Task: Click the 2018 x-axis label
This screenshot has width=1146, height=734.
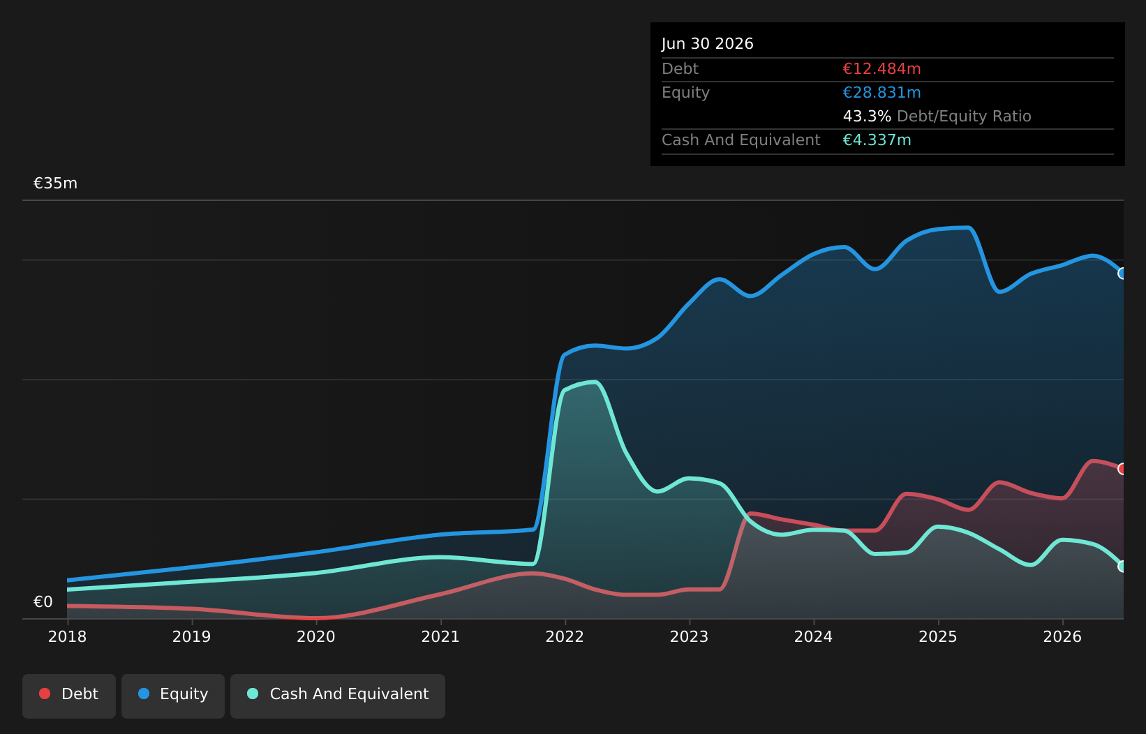Action: point(68,636)
